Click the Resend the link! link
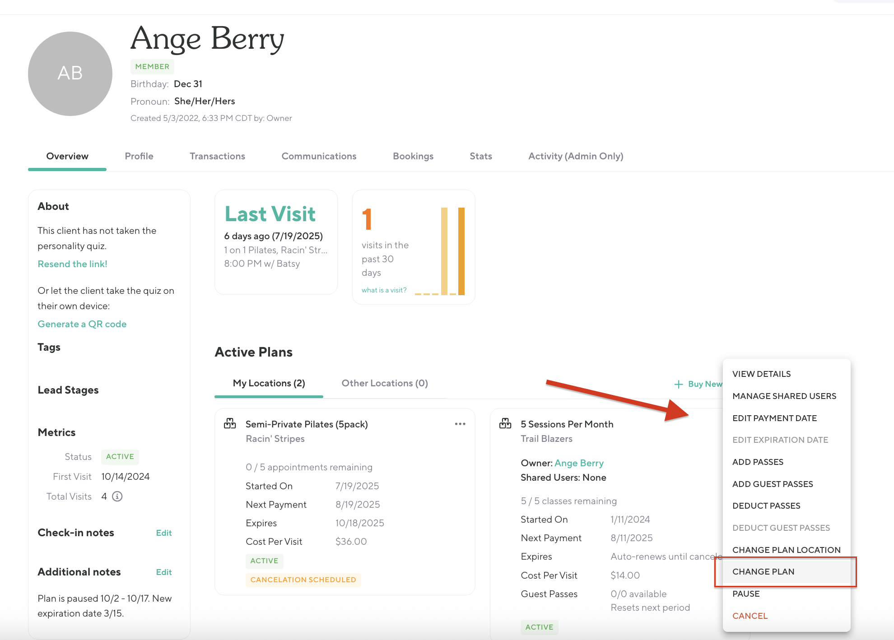 coord(72,264)
